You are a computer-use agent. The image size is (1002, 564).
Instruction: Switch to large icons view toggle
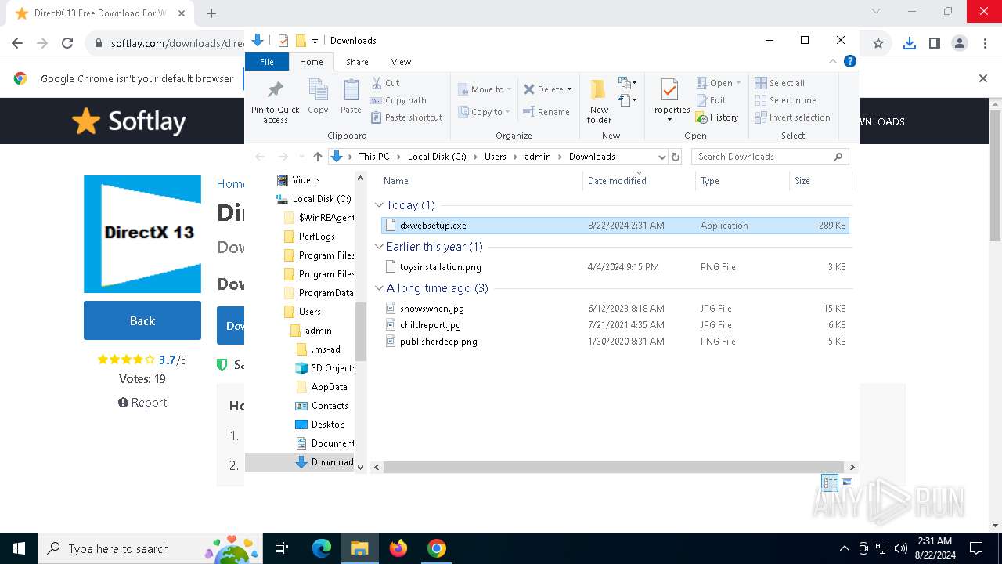(846, 483)
